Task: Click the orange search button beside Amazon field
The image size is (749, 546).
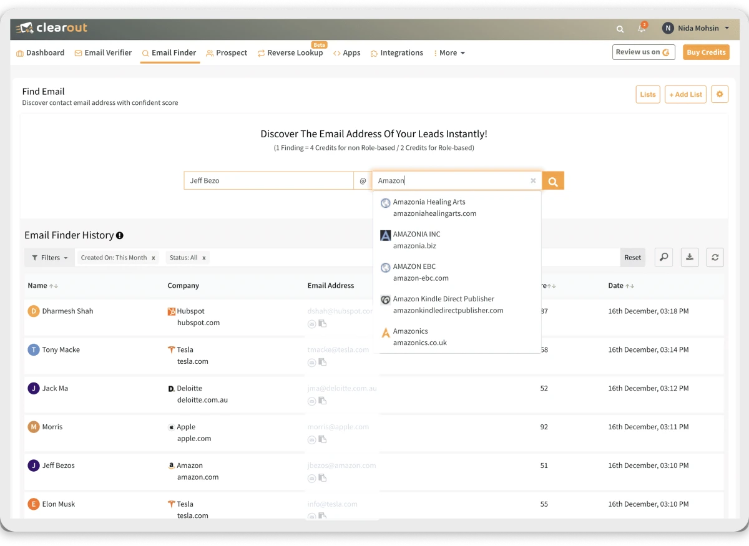Action: point(553,181)
